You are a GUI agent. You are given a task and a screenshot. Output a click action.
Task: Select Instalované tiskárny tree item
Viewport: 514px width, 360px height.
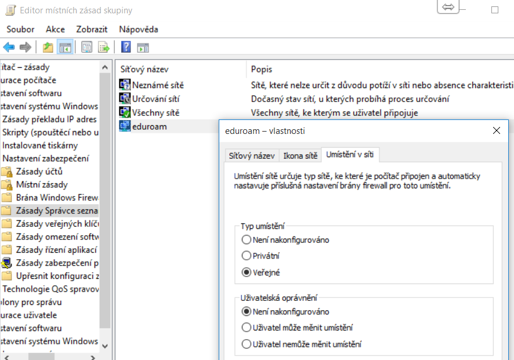click(x=40, y=146)
